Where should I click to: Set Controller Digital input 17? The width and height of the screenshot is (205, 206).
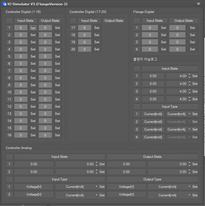pyautogui.click(x=97, y=28)
